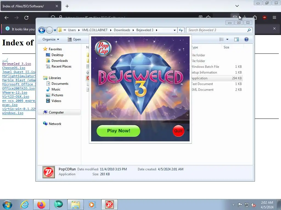Image resolution: width=281 pixels, height=210 pixels.
Task: Reload the page in Firefox
Action: click(x=26, y=17)
